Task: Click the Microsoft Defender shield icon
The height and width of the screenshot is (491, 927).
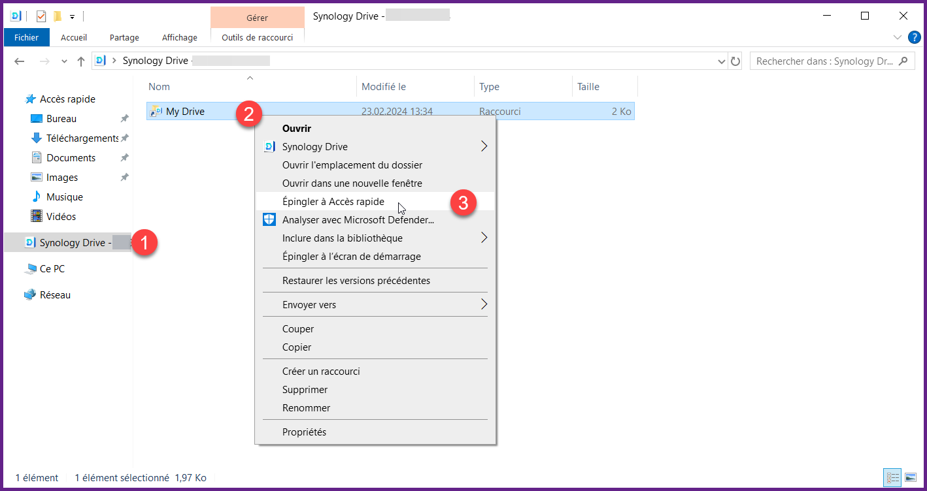Action: [x=269, y=220]
